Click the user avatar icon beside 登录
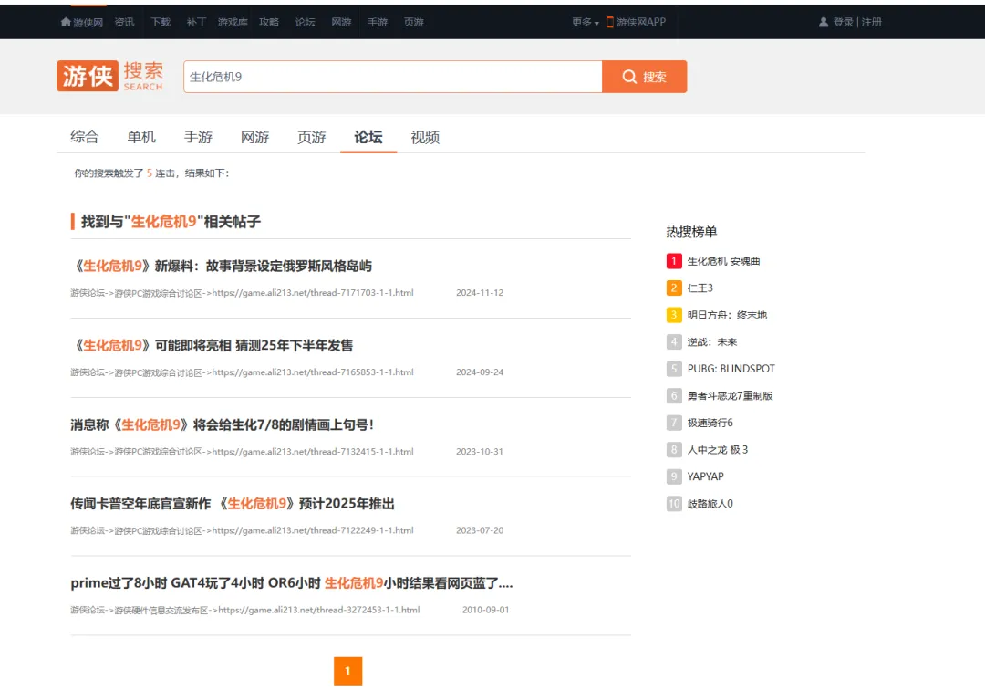Viewport: 985px width, 691px height. (x=823, y=22)
